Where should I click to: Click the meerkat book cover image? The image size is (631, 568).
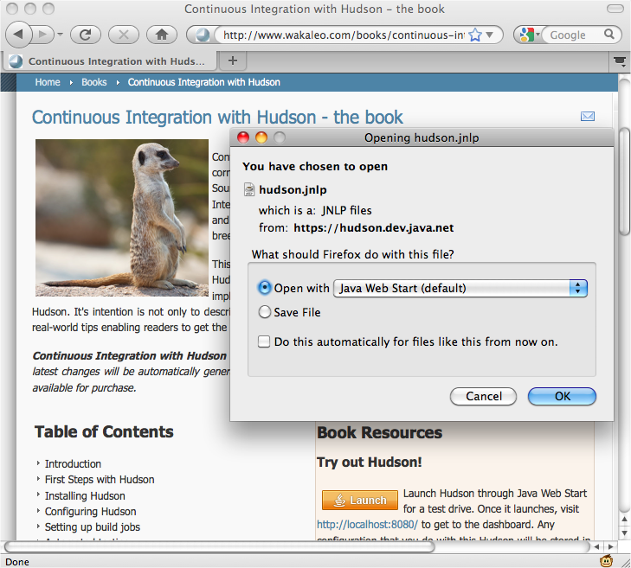122,218
